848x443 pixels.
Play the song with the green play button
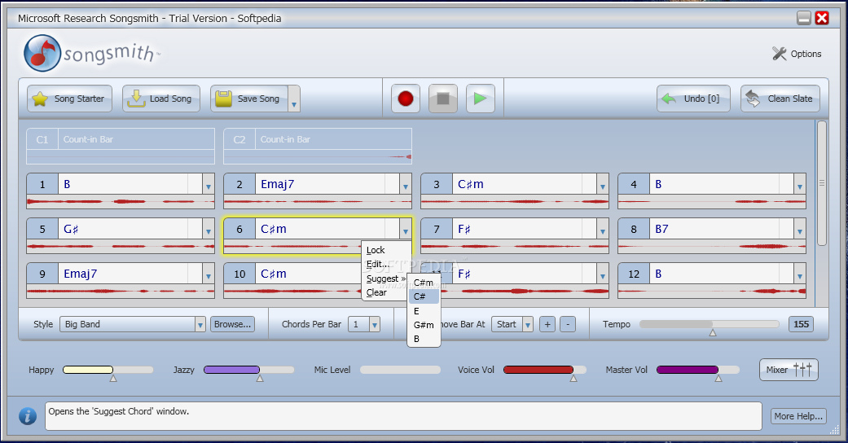pos(481,99)
